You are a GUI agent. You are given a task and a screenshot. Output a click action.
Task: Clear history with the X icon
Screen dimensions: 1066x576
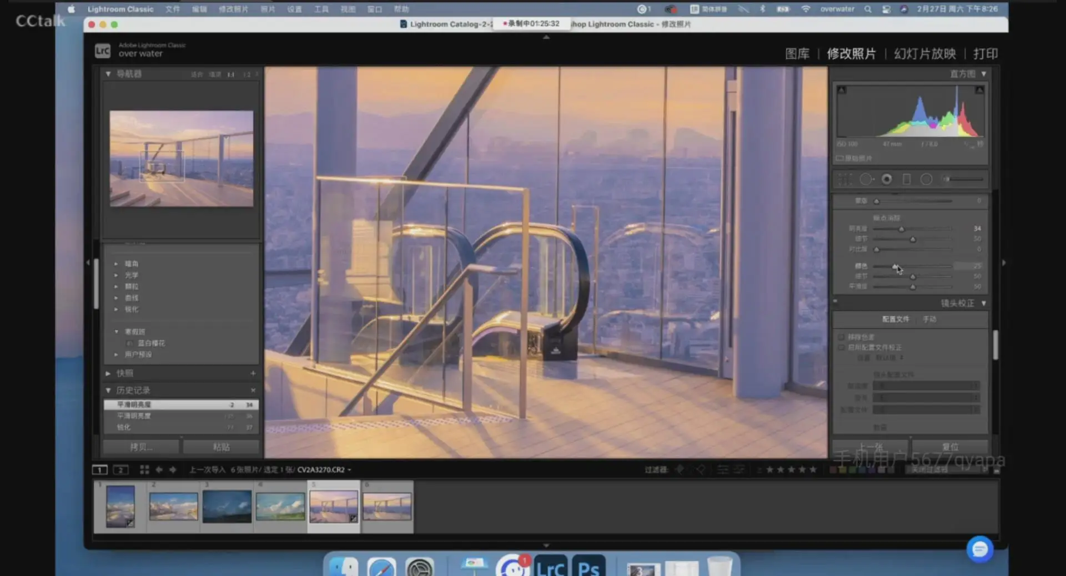click(x=253, y=390)
